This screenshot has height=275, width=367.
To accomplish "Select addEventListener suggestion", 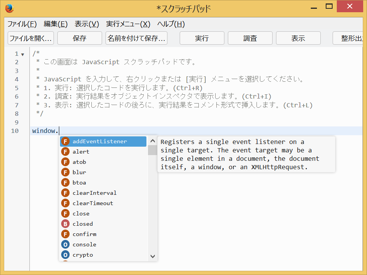I will coord(103,141).
